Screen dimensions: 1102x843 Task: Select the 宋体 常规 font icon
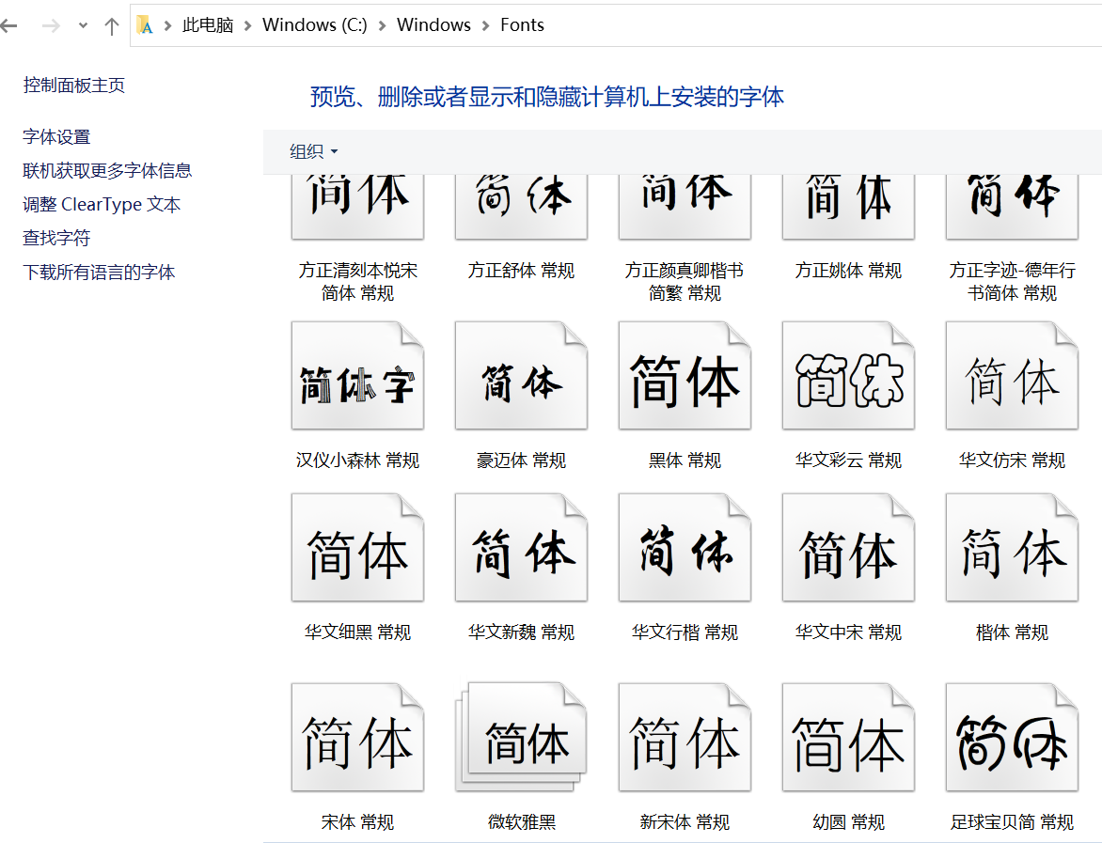[357, 737]
